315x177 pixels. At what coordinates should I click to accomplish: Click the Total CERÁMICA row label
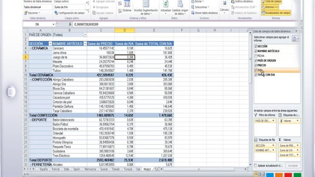[x=41, y=75]
